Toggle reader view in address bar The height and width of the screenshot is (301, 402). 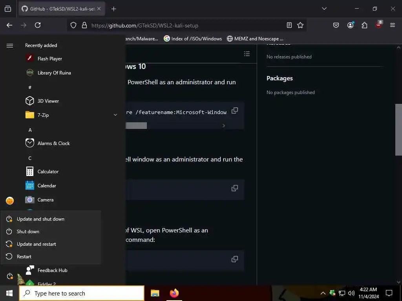click(x=289, y=25)
